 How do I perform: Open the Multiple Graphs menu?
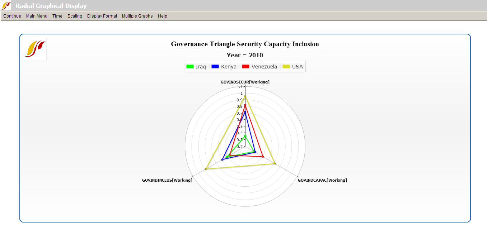pyautogui.click(x=137, y=16)
